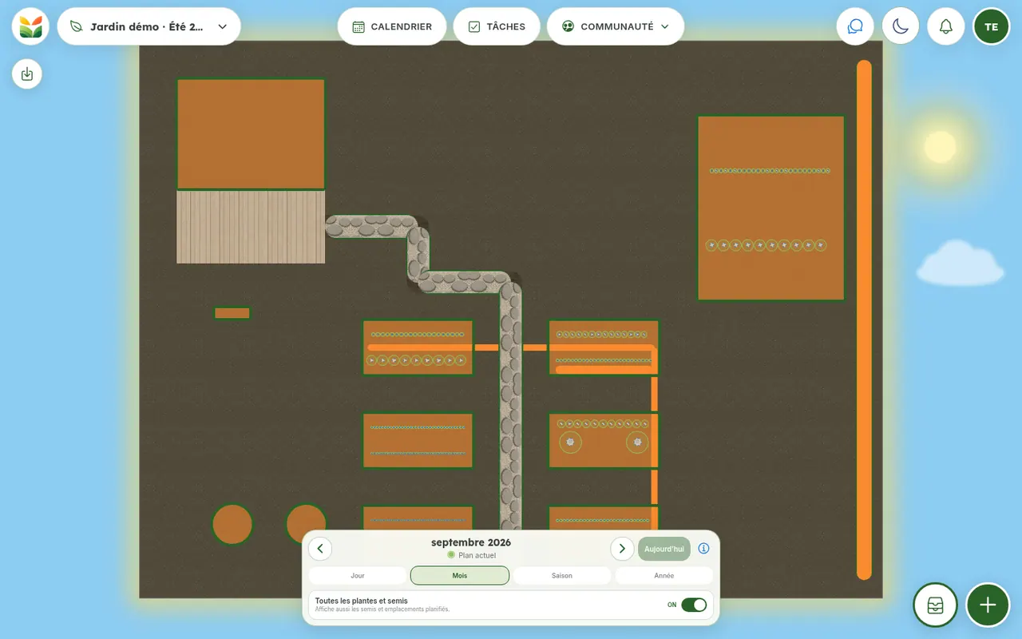Click the Calendrier calendar icon
The height and width of the screenshot is (639, 1022).
358,26
